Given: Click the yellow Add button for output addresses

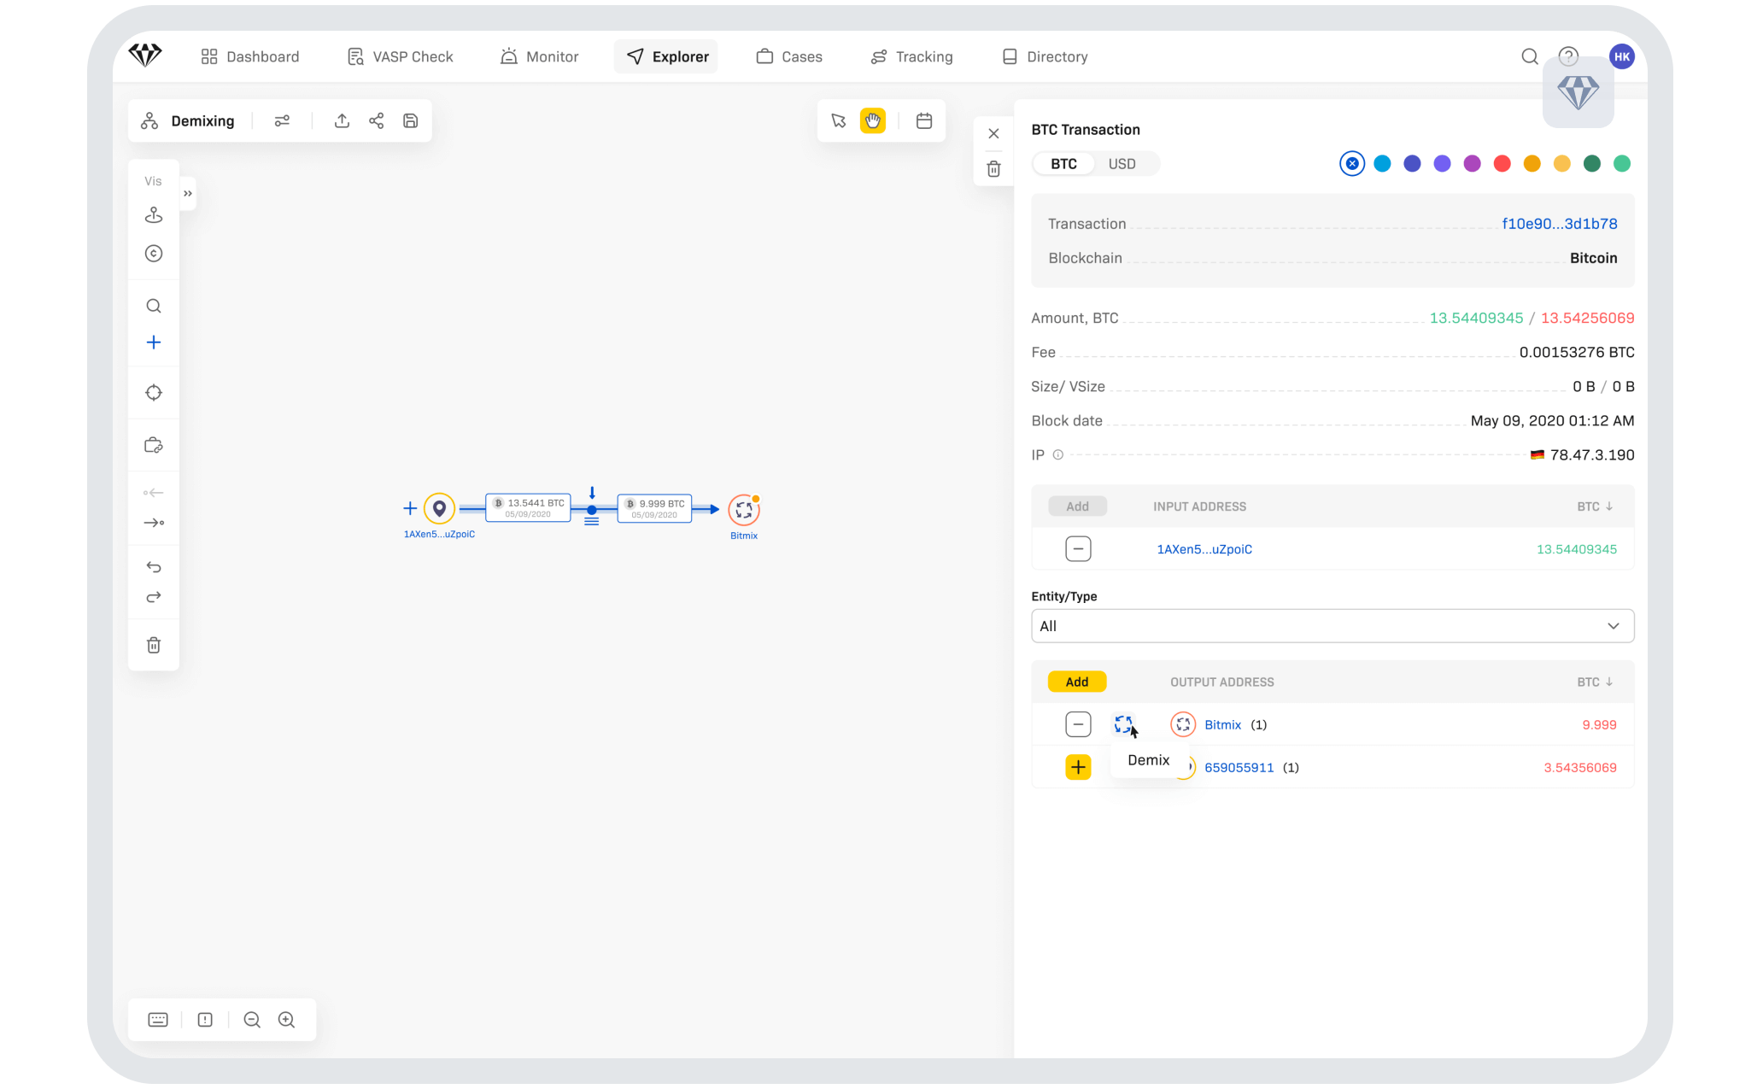Looking at the screenshot, I should (x=1077, y=682).
